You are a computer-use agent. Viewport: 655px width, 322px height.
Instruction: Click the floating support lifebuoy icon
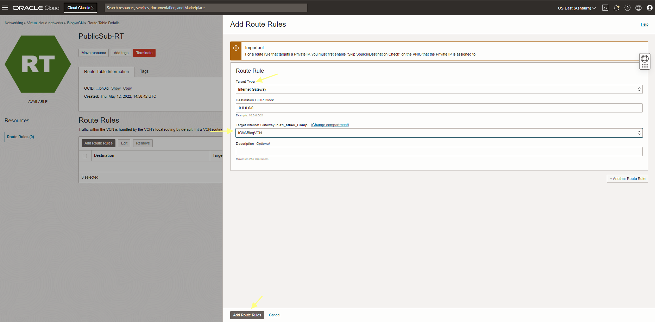[x=645, y=59]
